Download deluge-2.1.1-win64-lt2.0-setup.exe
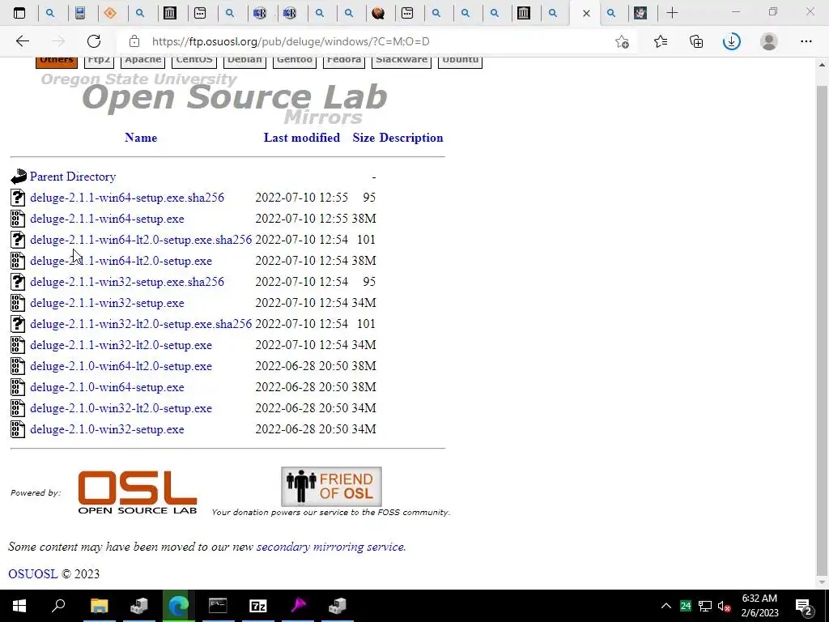 [x=121, y=261]
